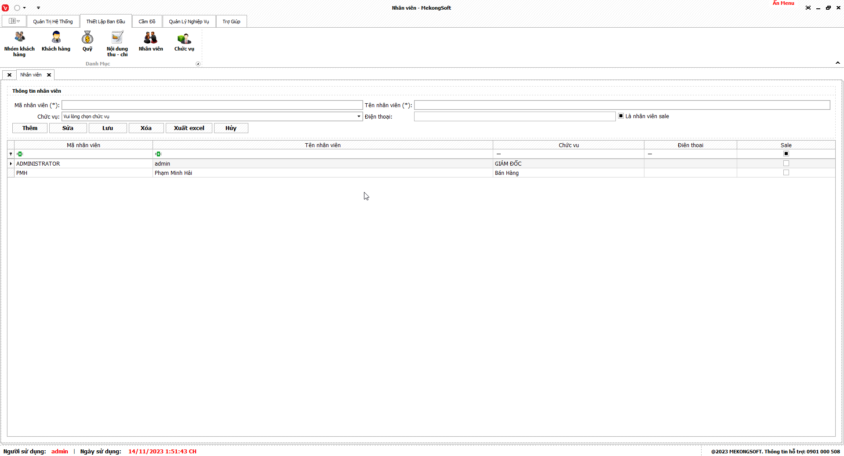Sort by the Chức vụ column header
Image resolution: width=844 pixels, height=456 pixels.
pyautogui.click(x=568, y=145)
